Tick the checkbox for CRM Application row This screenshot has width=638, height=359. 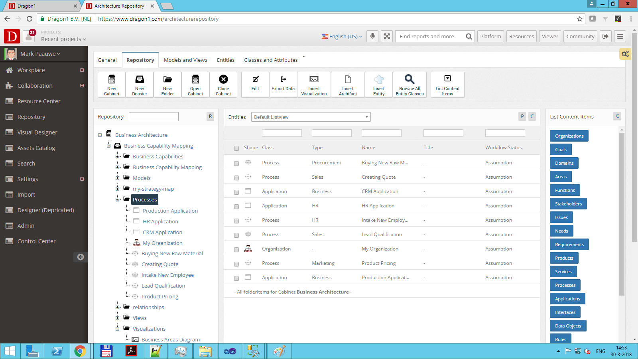tap(236, 192)
